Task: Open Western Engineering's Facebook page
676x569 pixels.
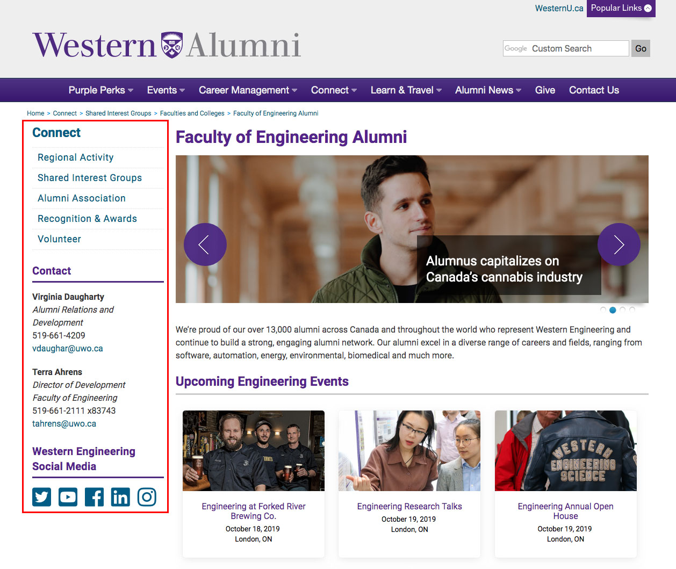Action: tap(94, 497)
